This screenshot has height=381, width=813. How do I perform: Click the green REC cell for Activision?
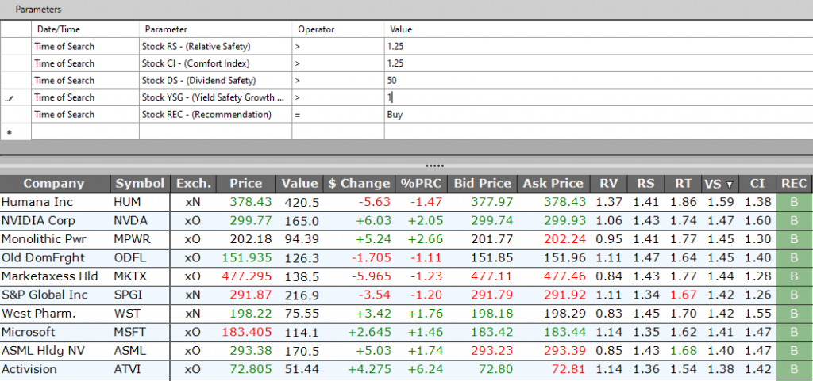[x=794, y=368]
